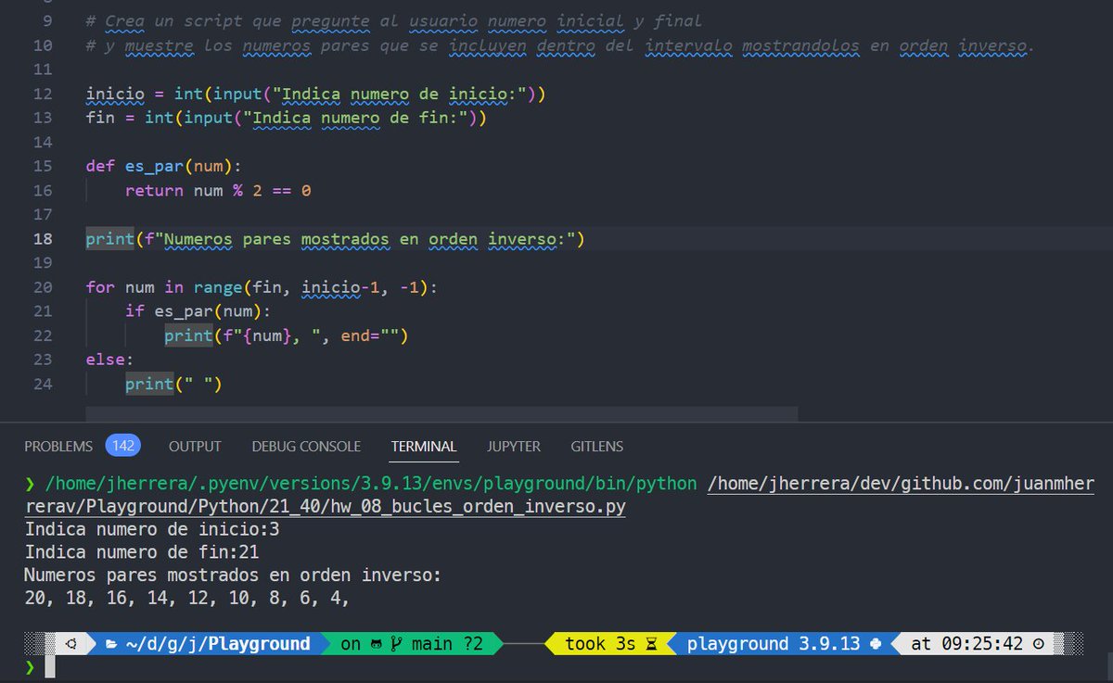Click the OS logo icon at the prompt start
The width and height of the screenshot is (1113, 683).
71,644
